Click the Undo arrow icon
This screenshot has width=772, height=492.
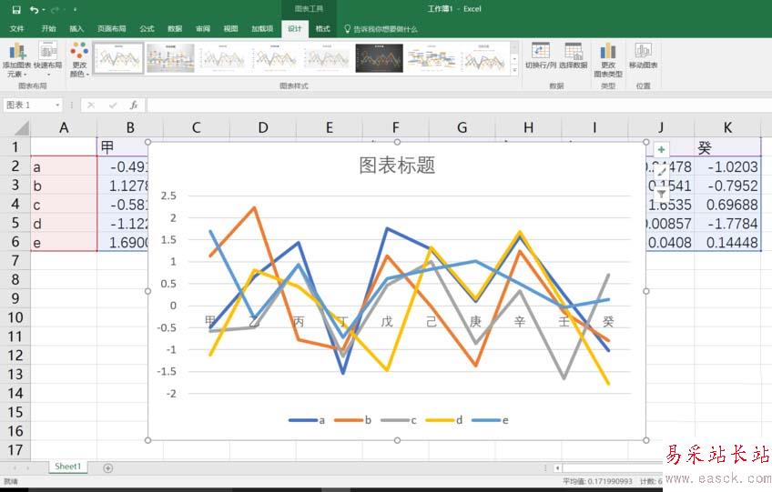35,10
